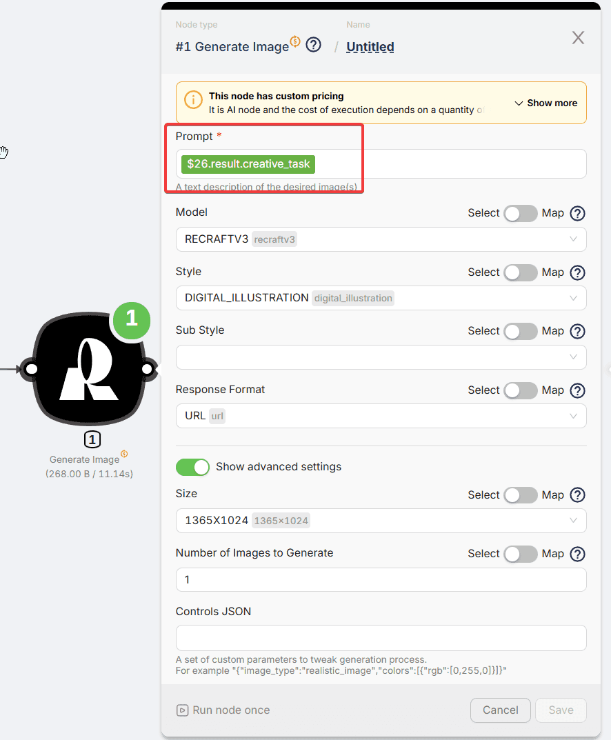Click the Size field help question icon
Screen dimensions: 611x740
tap(578, 494)
